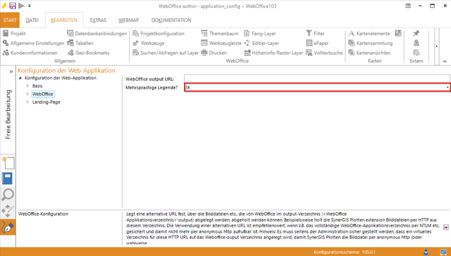This screenshot has height=256, width=451.
Task: Click the START button
Action: (10, 20)
